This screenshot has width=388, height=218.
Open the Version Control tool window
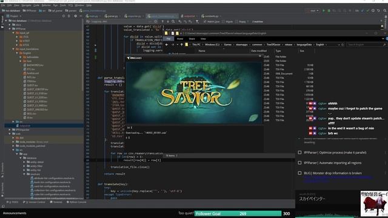click(35, 202)
